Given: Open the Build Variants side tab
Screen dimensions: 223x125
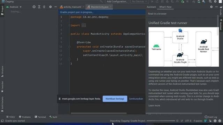Looking at the screenshot, I should pos(2,104).
